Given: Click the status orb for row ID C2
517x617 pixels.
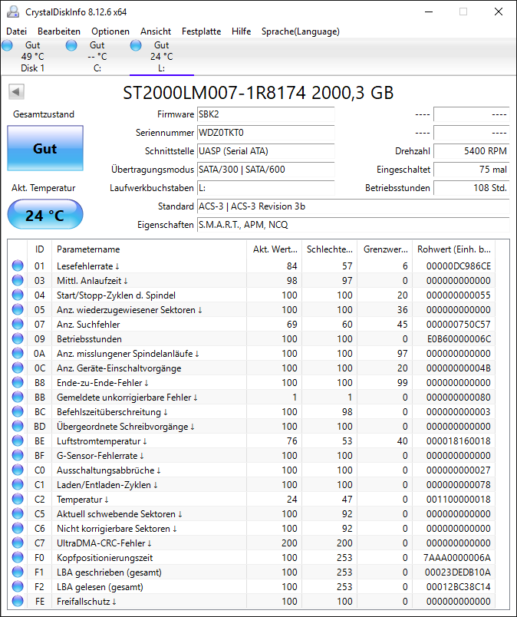Looking at the screenshot, I should 18,499.
